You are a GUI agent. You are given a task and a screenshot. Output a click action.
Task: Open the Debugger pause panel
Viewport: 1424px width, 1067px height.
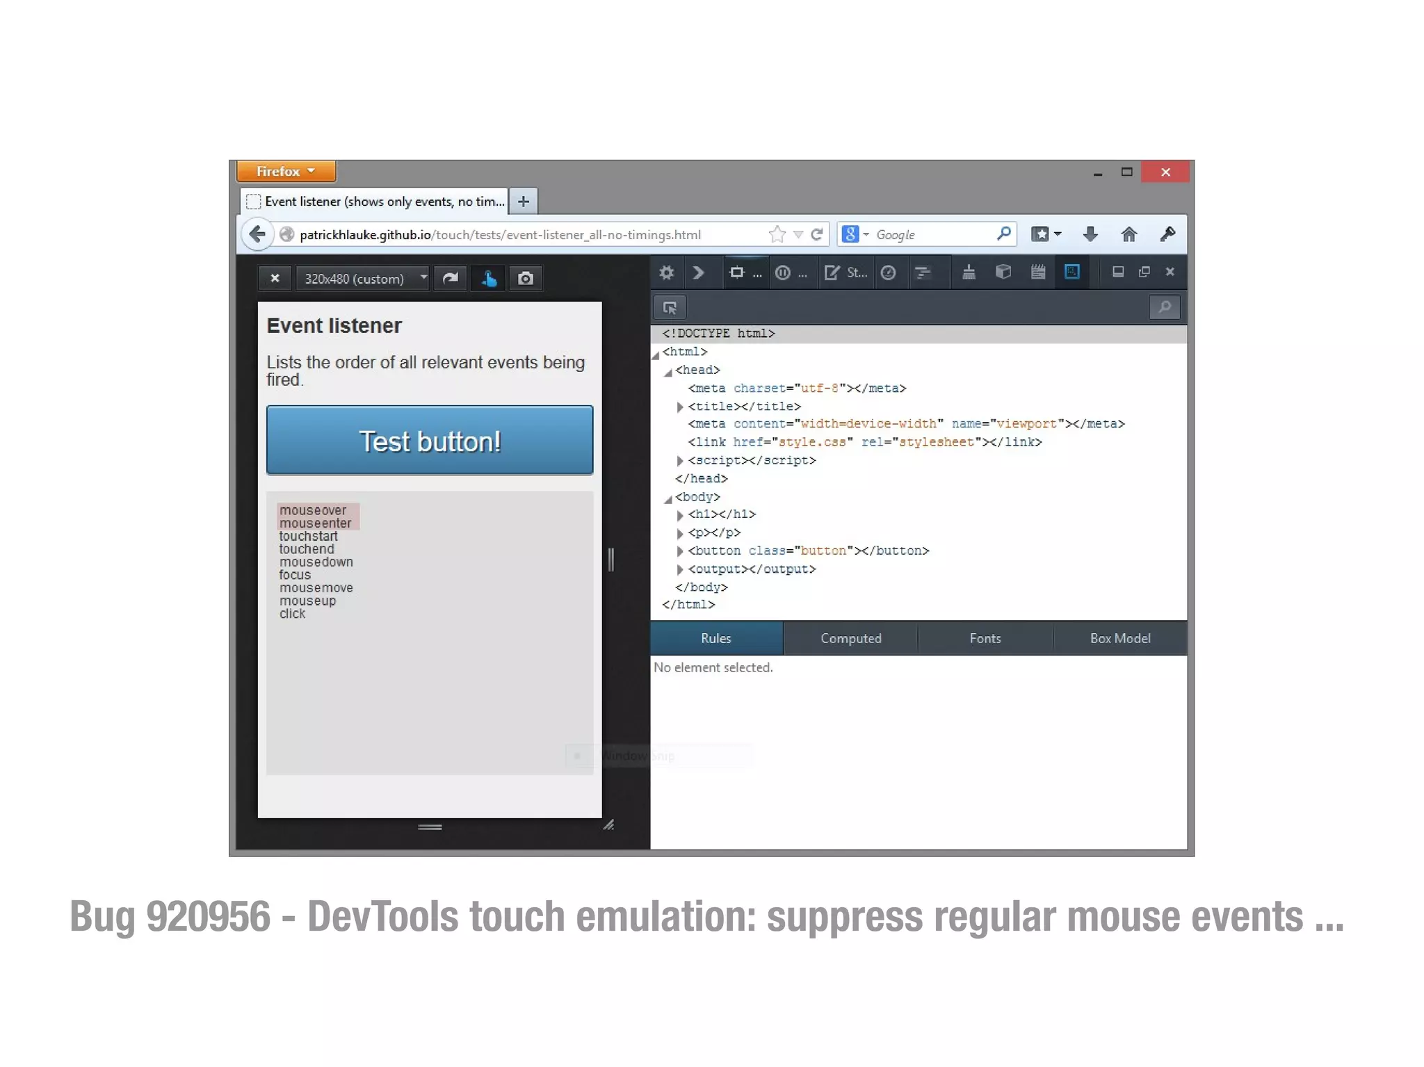[x=791, y=272]
